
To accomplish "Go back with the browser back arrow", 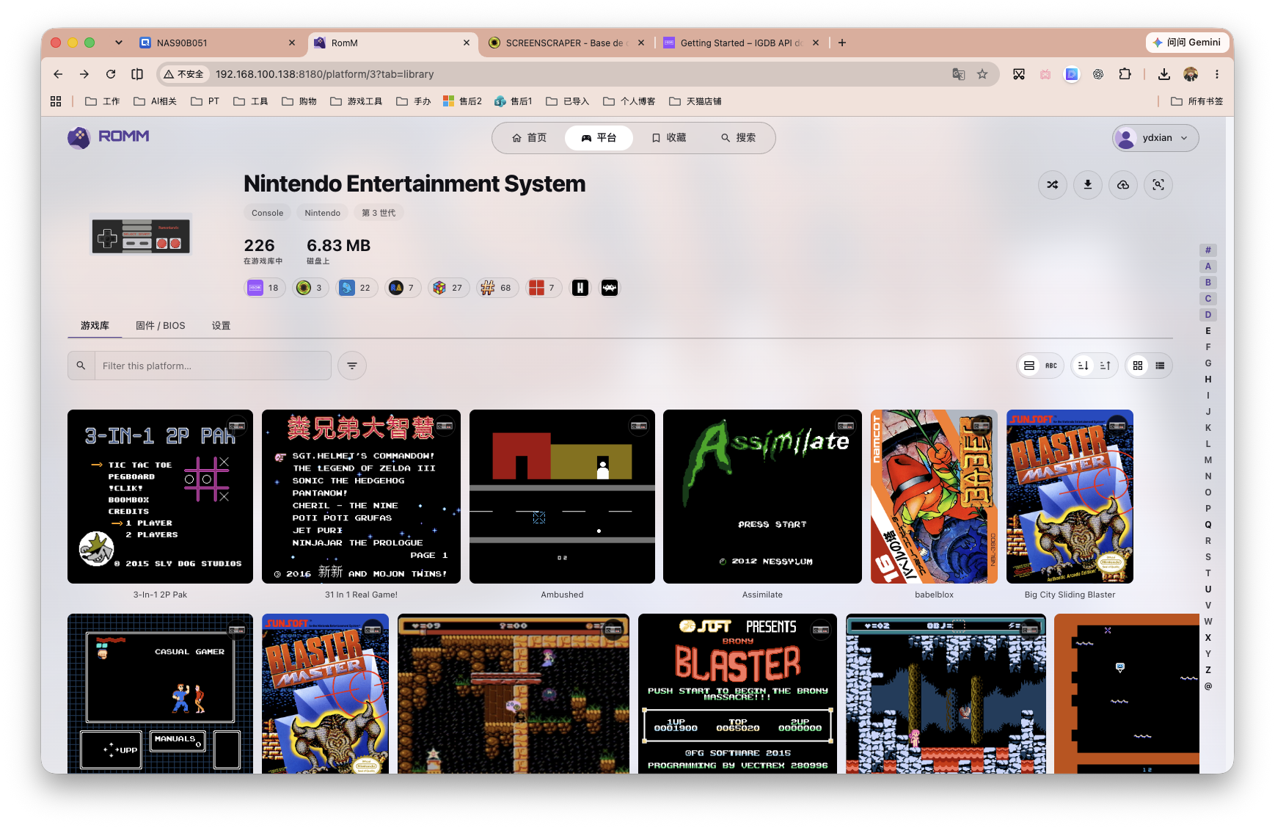I will pyautogui.click(x=58, y=74).
